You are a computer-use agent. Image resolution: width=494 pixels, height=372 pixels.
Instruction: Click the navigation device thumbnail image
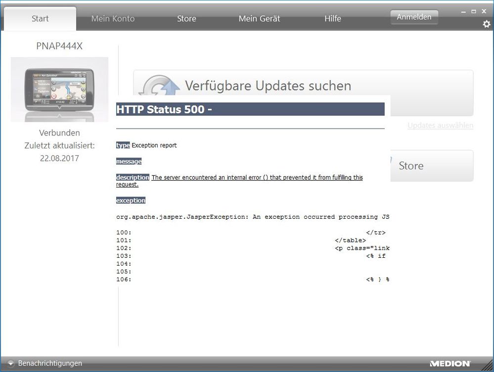click(x=59, y=89)
